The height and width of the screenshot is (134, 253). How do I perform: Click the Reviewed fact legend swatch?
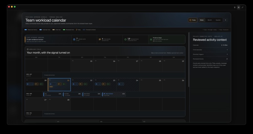coord(64,30)
